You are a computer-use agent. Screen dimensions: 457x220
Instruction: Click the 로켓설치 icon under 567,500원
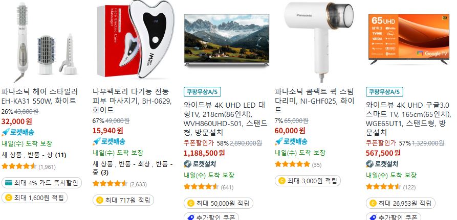point(369,164)
